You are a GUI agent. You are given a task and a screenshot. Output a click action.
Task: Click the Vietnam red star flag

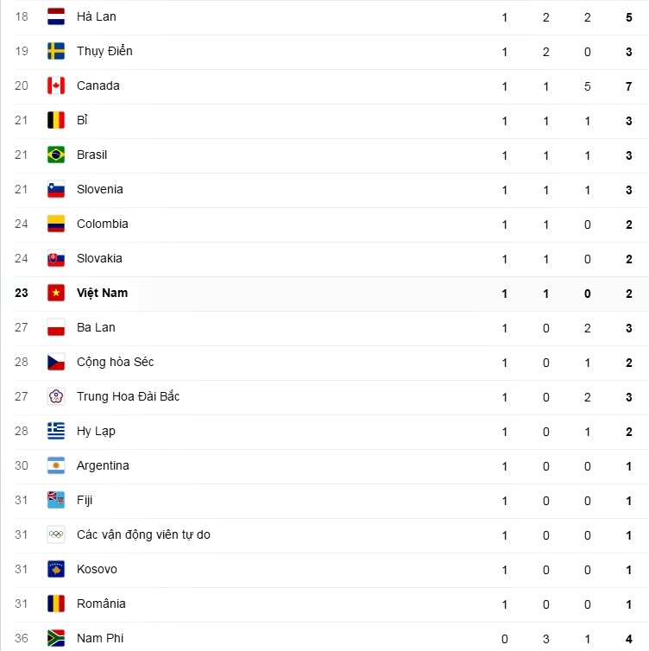pos(56,293)
